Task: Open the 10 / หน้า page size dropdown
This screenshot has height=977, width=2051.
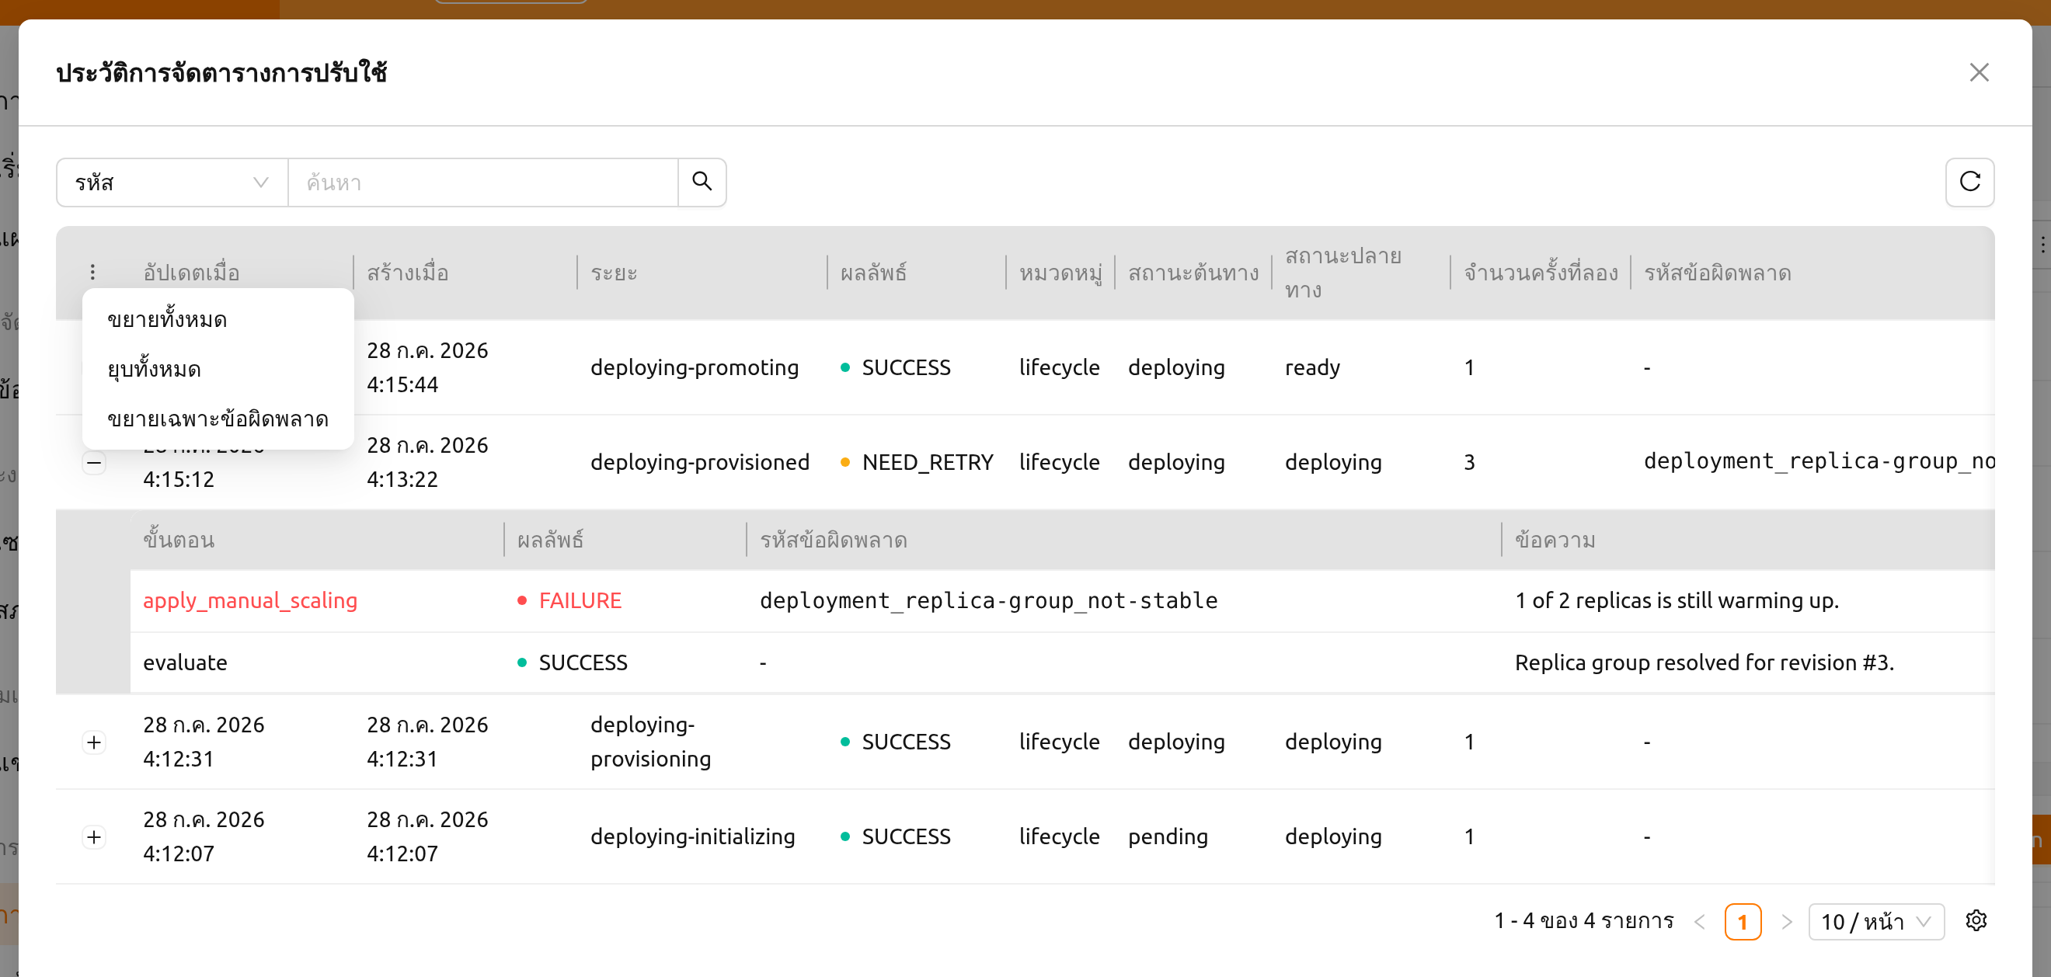Action: pos(1876,921)
